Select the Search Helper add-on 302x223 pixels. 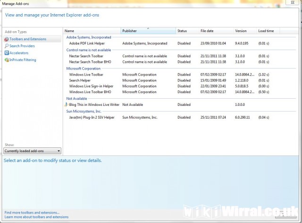click(80, 80)
